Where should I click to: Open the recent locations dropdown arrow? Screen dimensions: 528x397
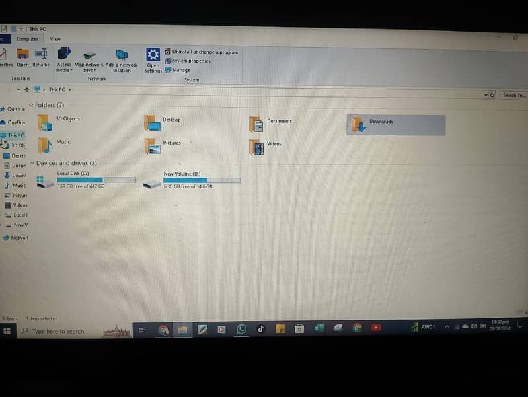pos(19,90)
